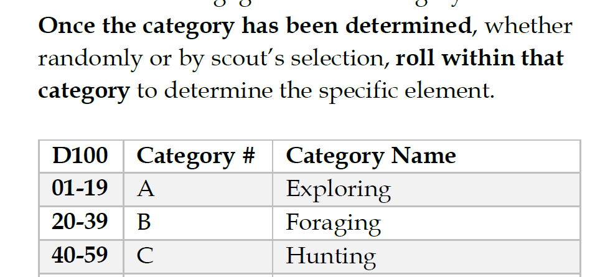Click the Exploring category name

click(338, 189)
